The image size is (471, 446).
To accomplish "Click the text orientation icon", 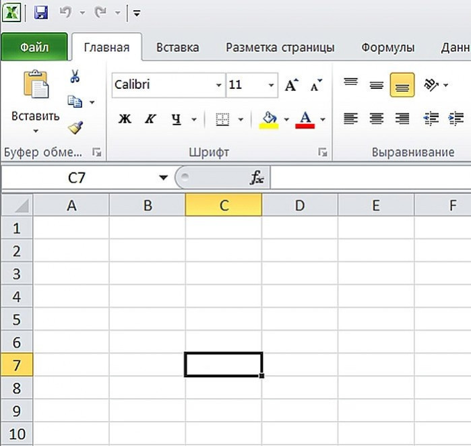I will 431,85.
